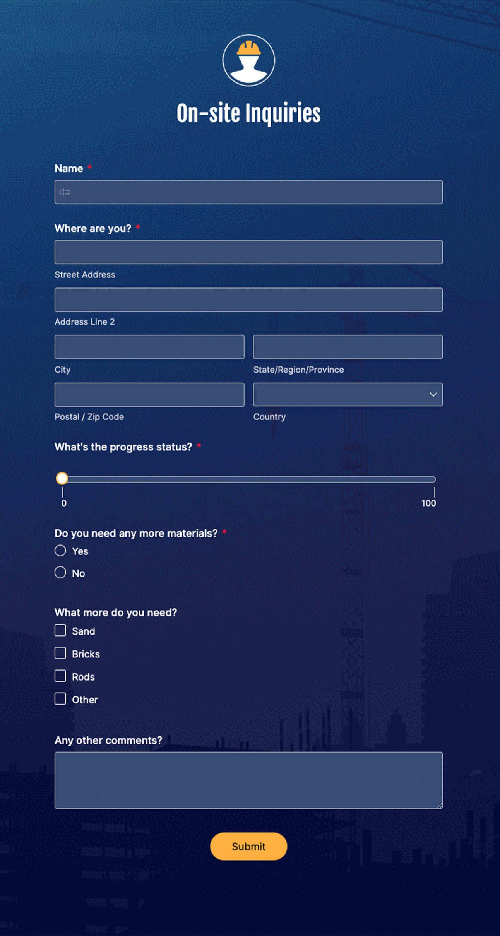Check the Bricks checkbox

point(60,654)
